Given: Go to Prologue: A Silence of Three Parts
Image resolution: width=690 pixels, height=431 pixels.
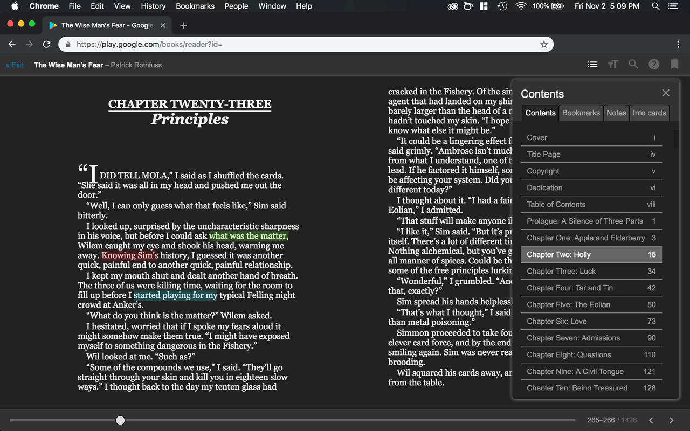Looking at the screenshot, I should pyautogui.click(x=591, y=221).
